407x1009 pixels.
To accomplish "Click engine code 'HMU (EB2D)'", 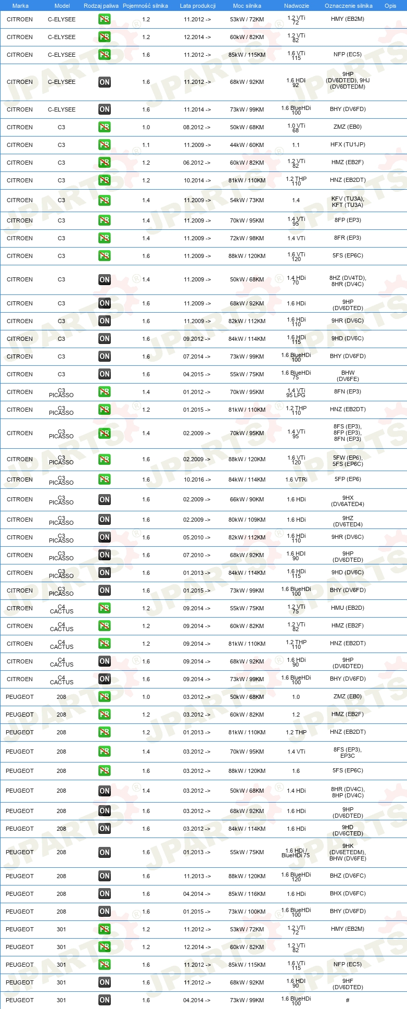I will click(x=348, y=608).
